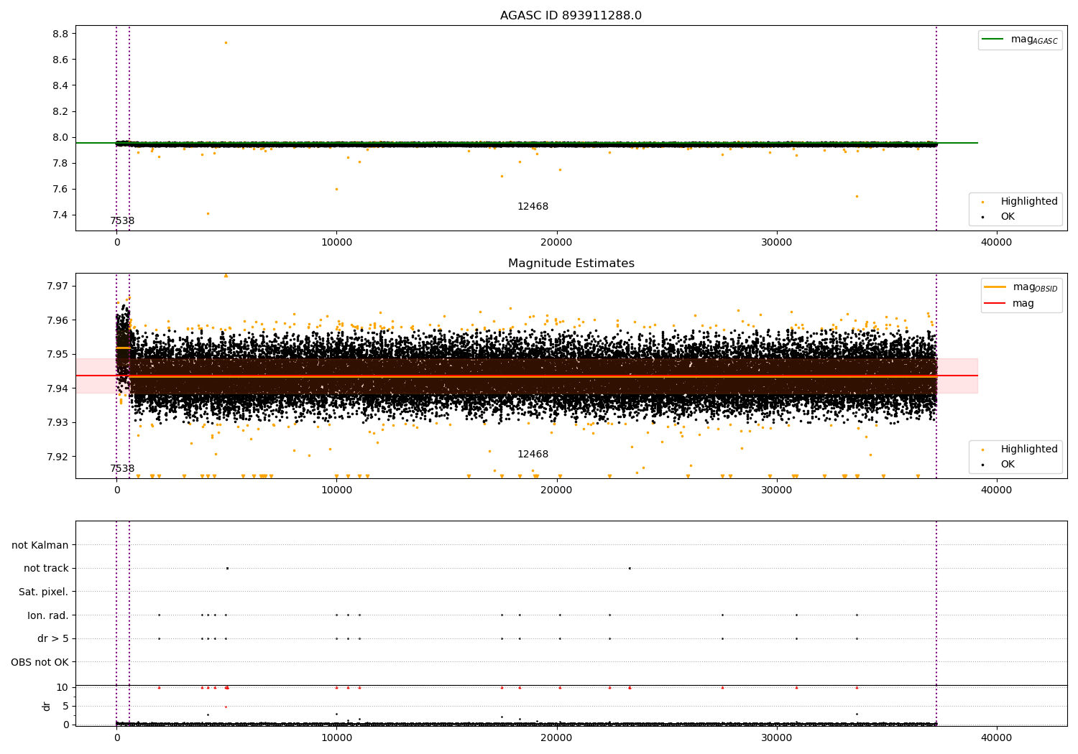Select OK legend entry in top plot
Viewport: 1078px width, 754px height.
click(1008, 217)
